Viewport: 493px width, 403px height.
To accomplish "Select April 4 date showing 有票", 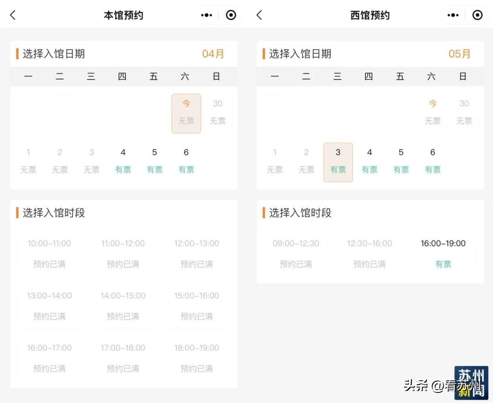I will click(x=123, y=161).
